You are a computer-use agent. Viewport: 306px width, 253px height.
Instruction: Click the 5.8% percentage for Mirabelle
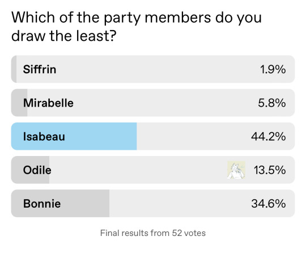(x=272, y=103)
